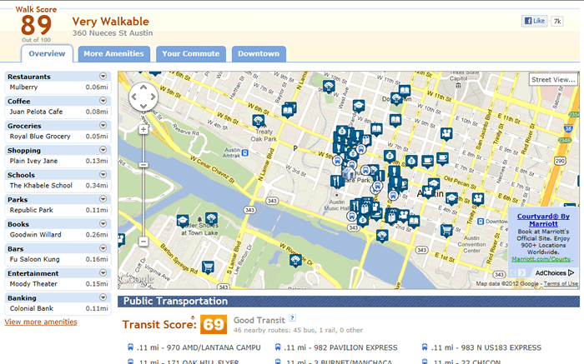Select the book marker beside W 11th St
The height and width of the screenshot is (364, 584).
pyautogui.click(x=404, y=91)
